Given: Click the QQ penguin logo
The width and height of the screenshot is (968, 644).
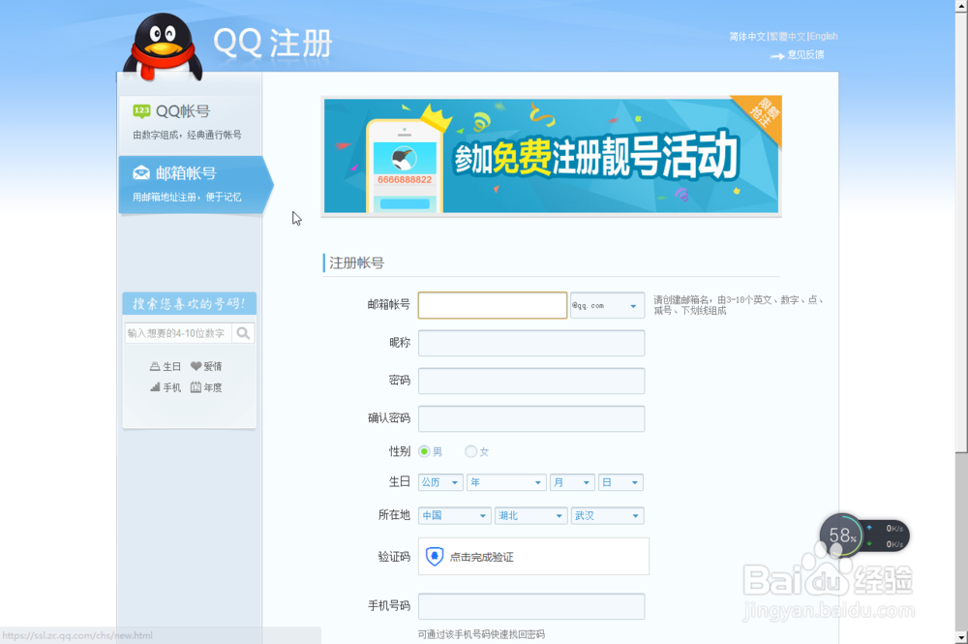Looking at the screenshot, I should coord(163,46).
